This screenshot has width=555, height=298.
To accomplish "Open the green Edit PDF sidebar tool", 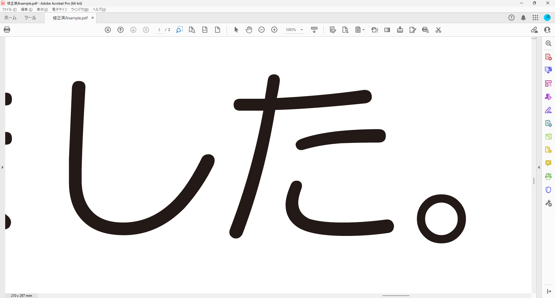I will [x=548, y=124].
